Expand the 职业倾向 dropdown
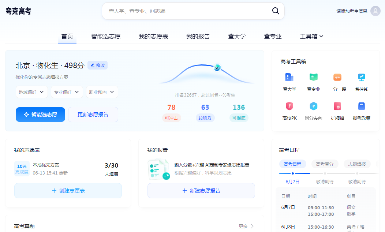This screenshot has width=385, height=232. (x=102, y=92)
